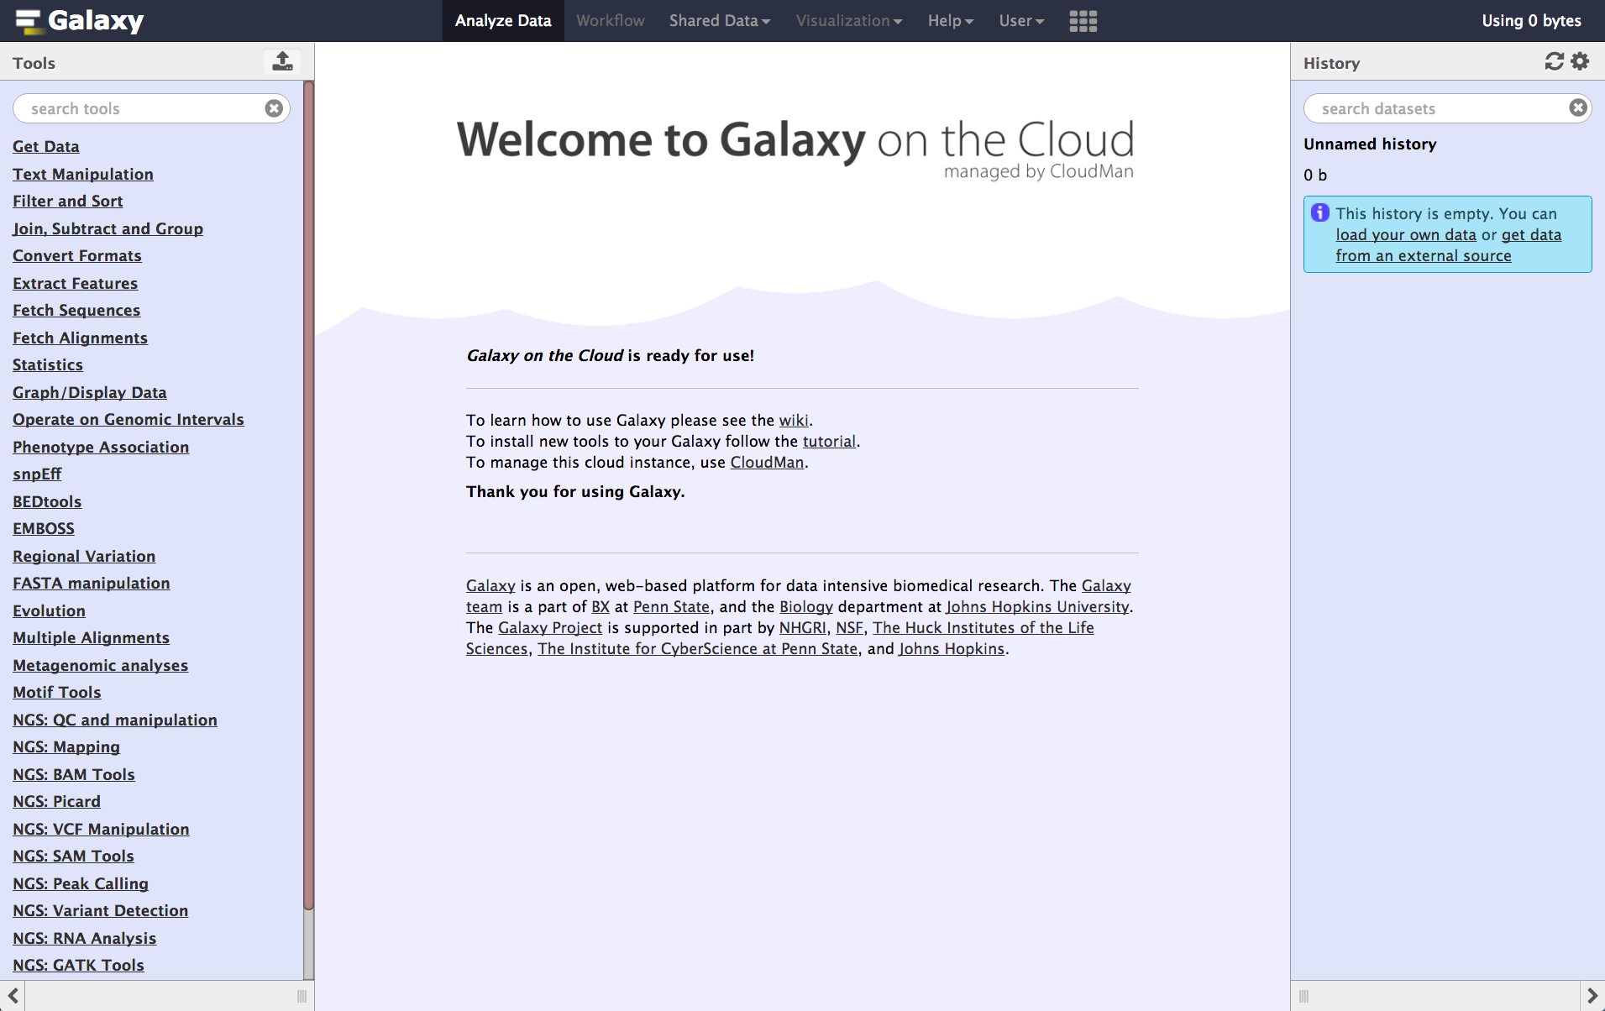
Task: Refresh the history with the refresh icon
Action: pyautogui.click(x=1554, y=61)
